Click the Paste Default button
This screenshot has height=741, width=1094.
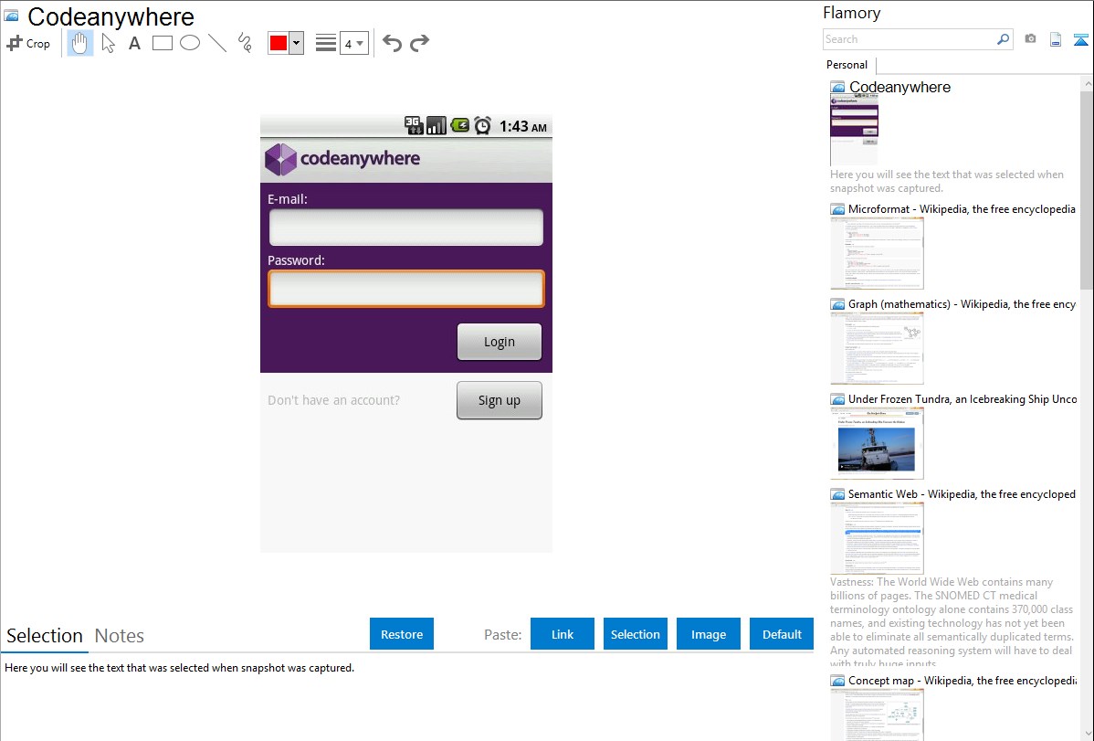point(782,634)
